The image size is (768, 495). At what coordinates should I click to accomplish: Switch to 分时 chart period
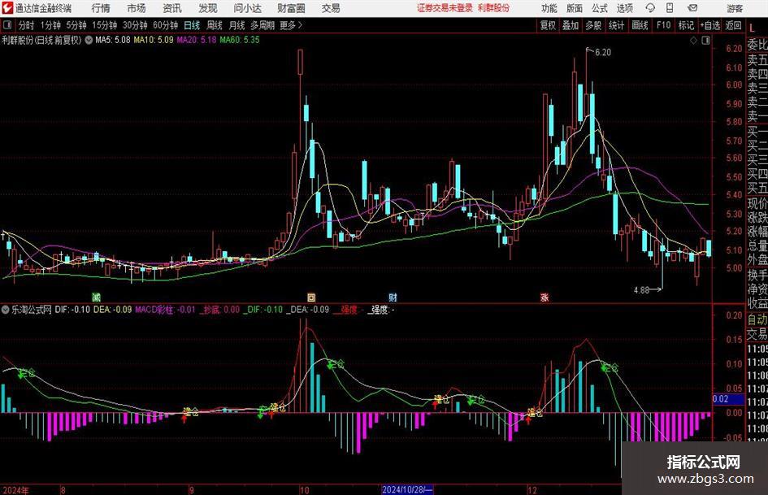tap(26, 25)
